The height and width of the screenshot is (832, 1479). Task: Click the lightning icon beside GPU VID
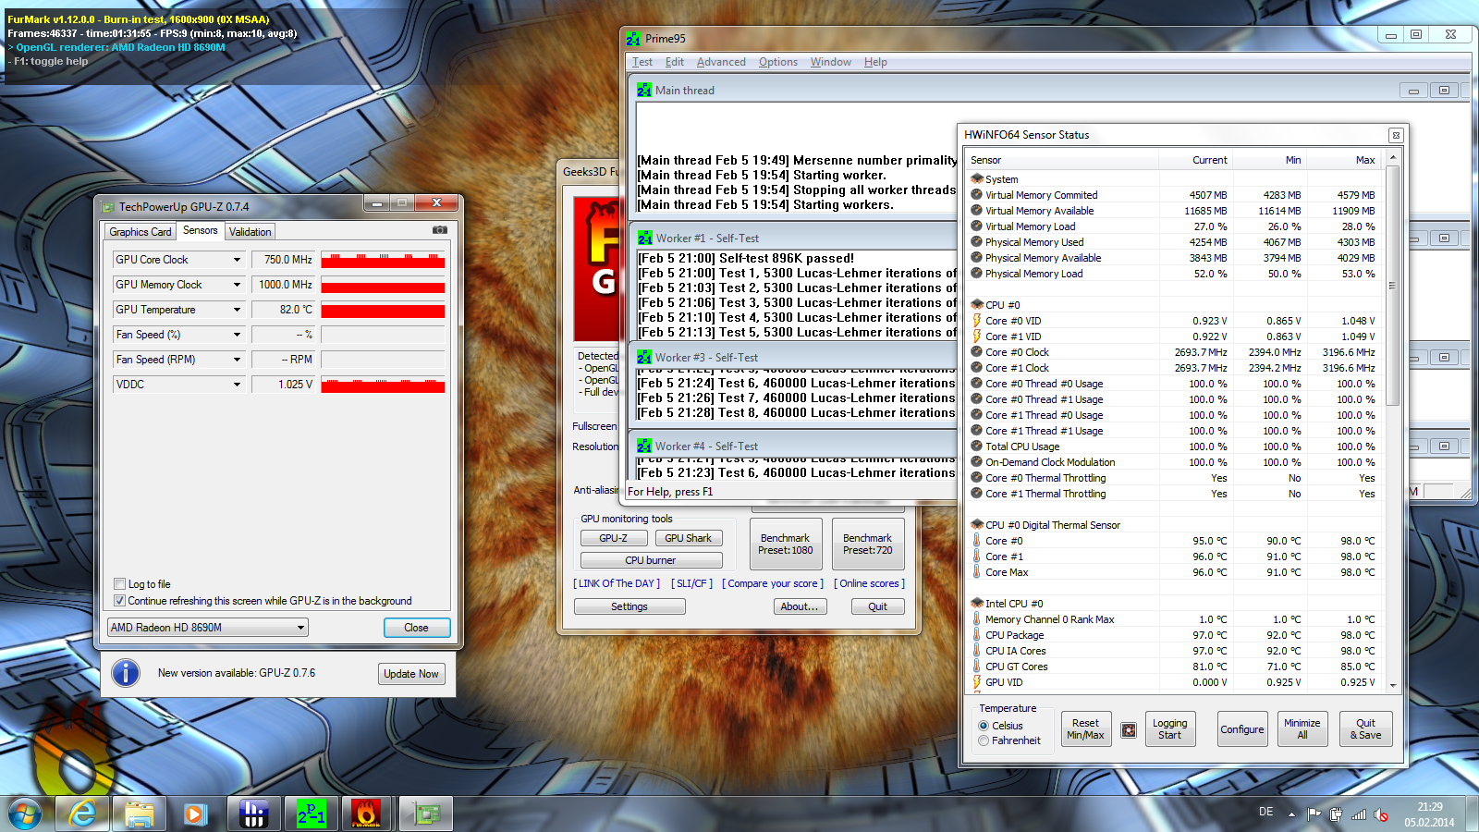pos(977,682)
